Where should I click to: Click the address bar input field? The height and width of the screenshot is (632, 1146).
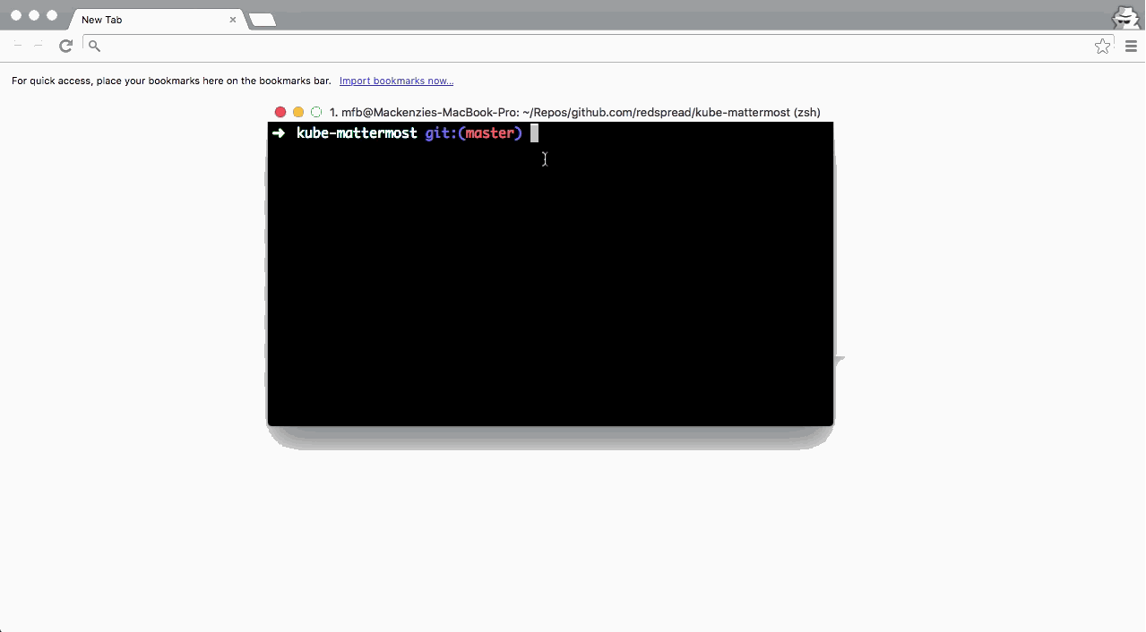pyautogui.click(x=596, y=46)
